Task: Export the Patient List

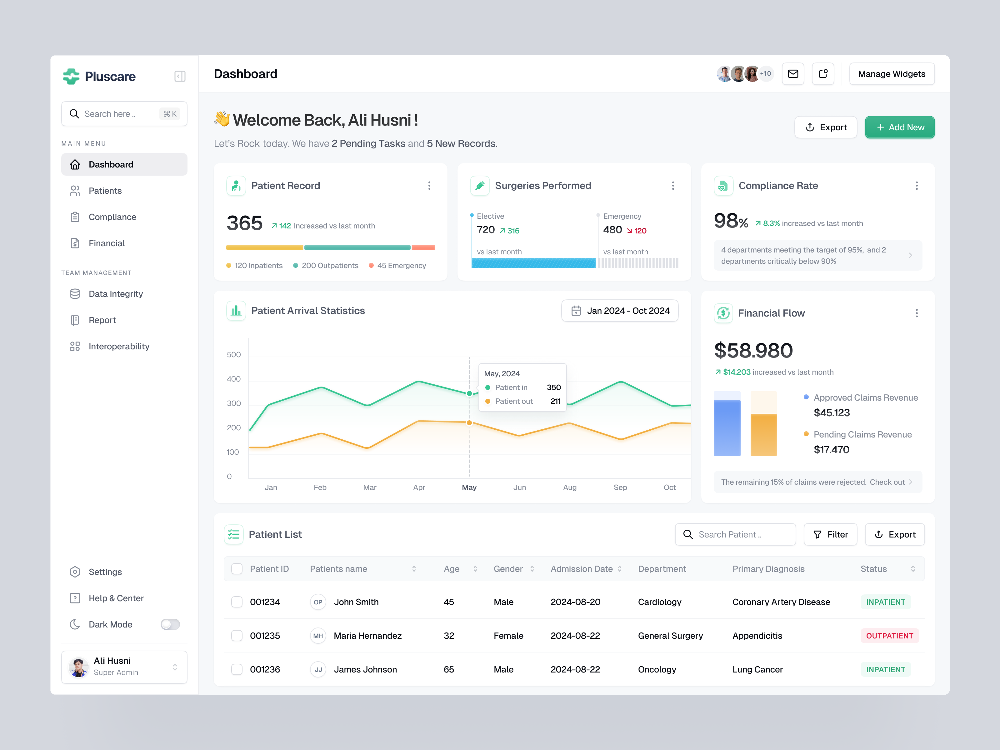Action: (x=895, y=534)
